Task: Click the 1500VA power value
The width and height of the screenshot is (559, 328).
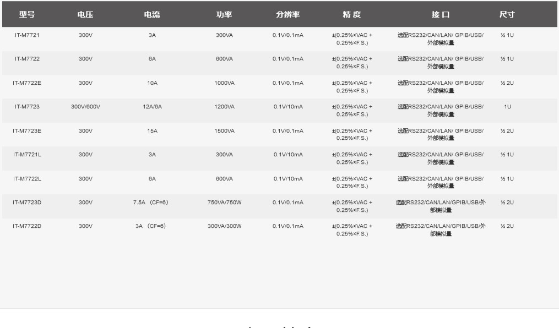Action: pyautogui.click(x=224, y=131)
